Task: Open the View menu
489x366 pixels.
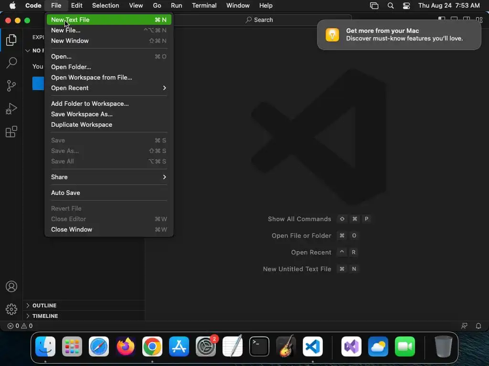Action: 136,6
